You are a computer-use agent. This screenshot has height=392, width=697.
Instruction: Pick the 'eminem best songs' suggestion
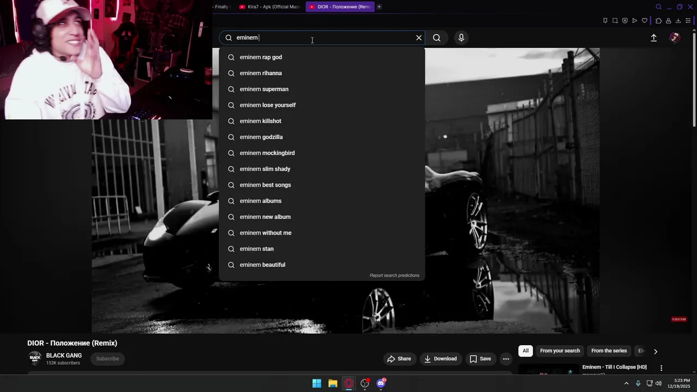point(322,185)
